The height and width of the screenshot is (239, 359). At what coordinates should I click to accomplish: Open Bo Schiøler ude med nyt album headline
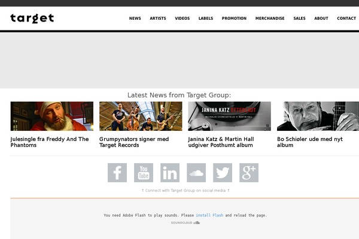tap(310, 142)
